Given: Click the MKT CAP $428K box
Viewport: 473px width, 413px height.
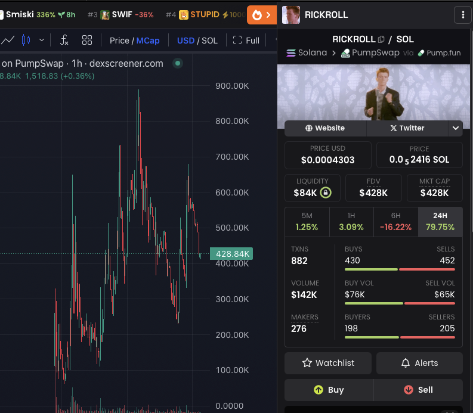Looking at the screenshot, I should pos(434,188).
